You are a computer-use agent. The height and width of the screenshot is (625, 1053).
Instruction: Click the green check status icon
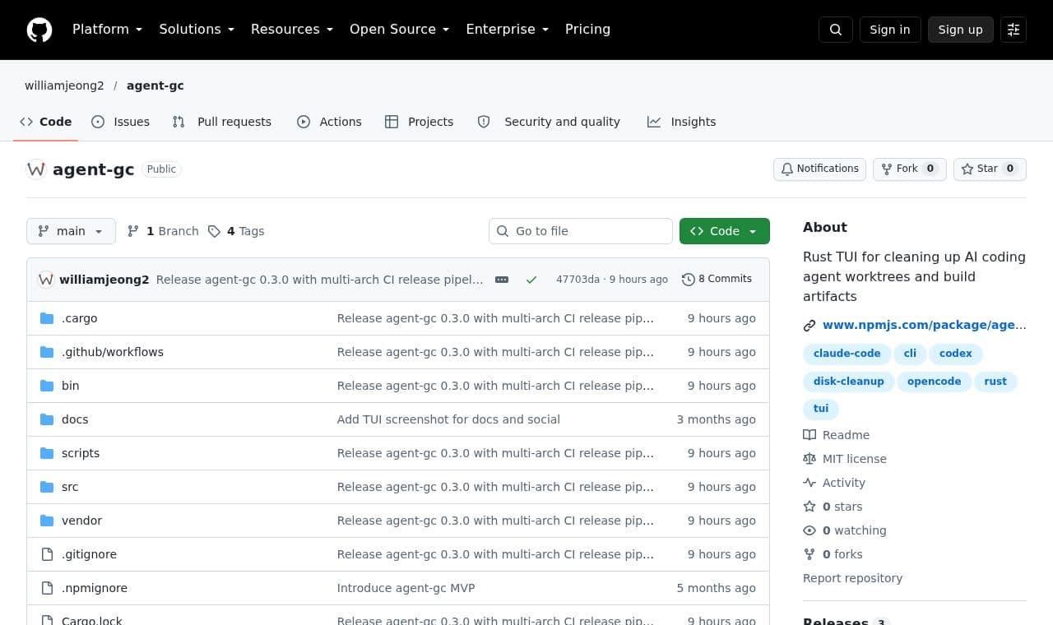(531, 280)
